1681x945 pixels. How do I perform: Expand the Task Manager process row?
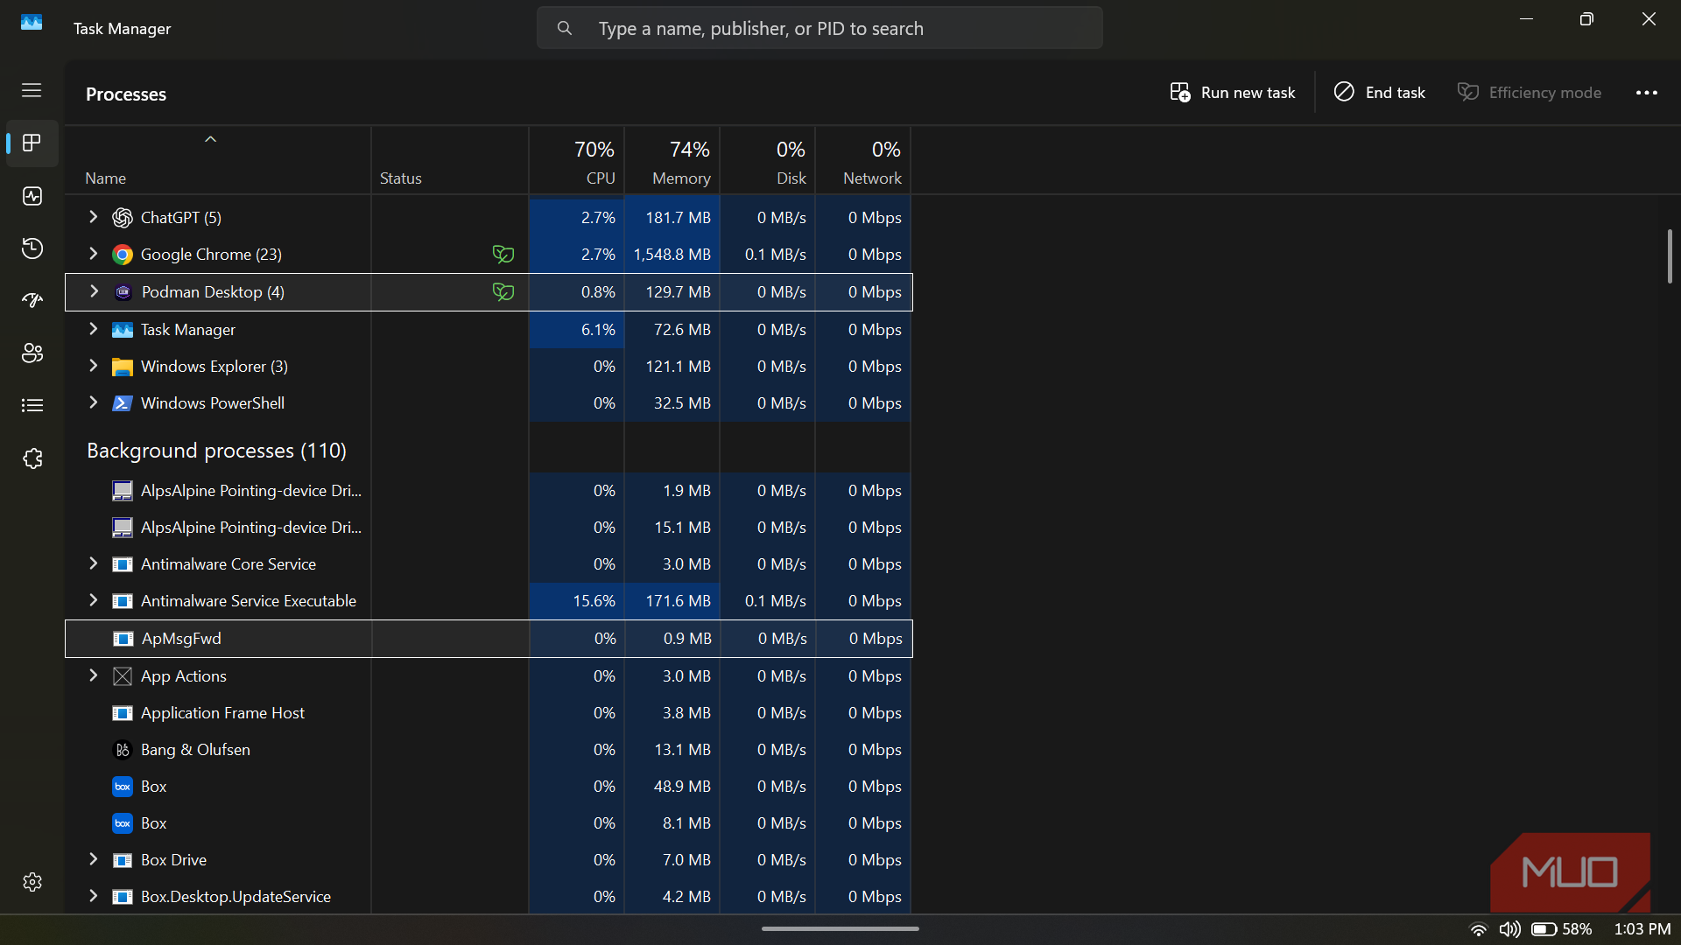point(93,329)
